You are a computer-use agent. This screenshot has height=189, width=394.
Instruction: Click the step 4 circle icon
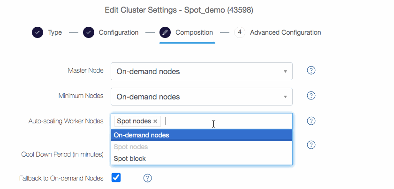tap(240, 32)
